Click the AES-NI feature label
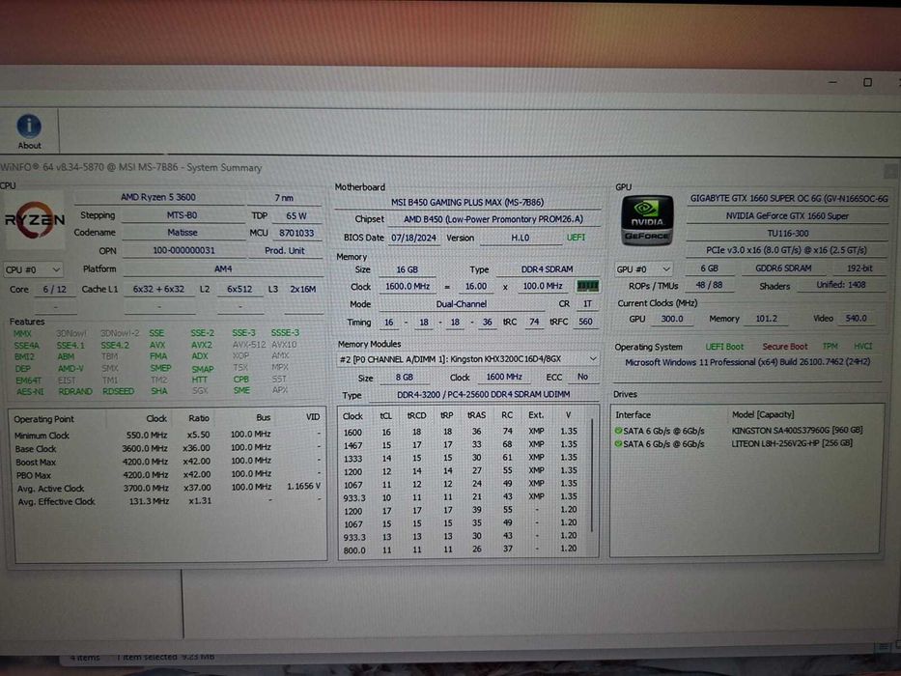Image resolution: width=901 pixels, height=676 pixels. pos(30,391)
